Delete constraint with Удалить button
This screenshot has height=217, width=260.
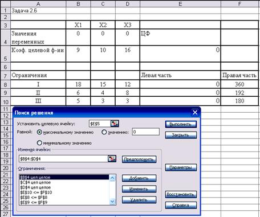pos(139,200)
